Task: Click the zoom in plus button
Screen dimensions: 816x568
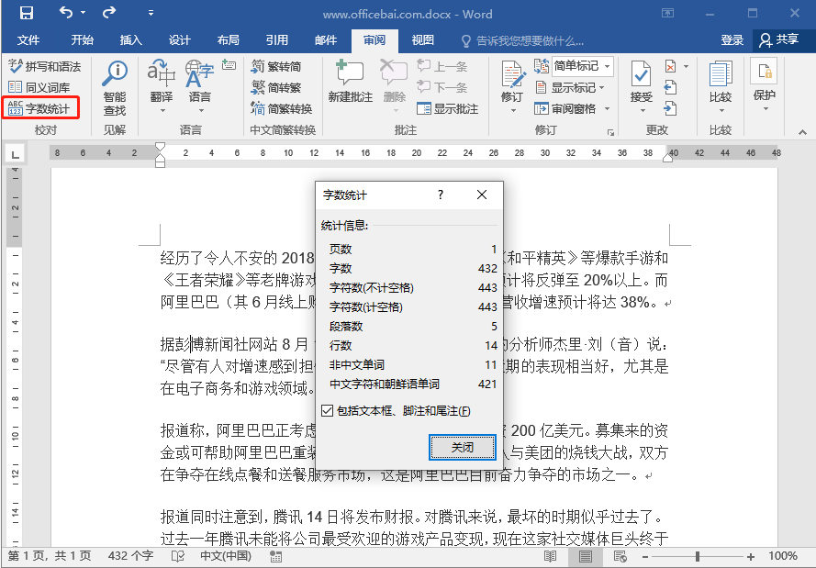Action: coord(751,557)
